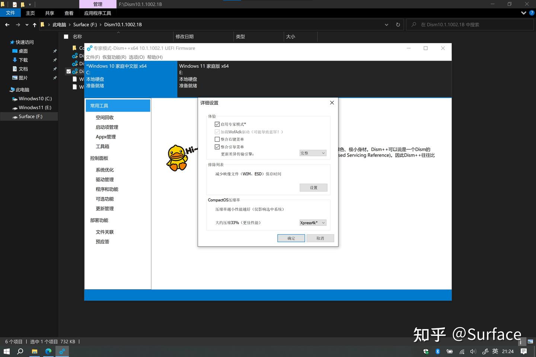Expand the address bar history dropdown
This screenshot has height=357, width=536.
click(x=386, y=25)
